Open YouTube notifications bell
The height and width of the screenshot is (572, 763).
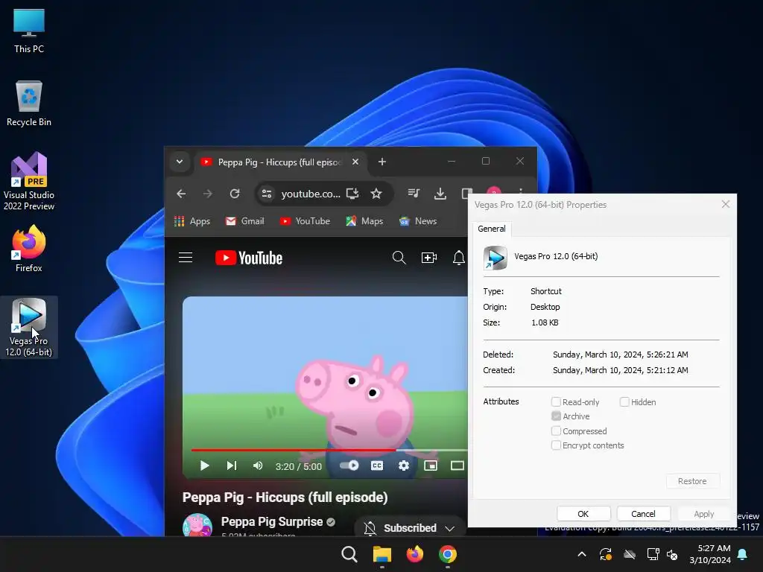click(x=458, y=257)
